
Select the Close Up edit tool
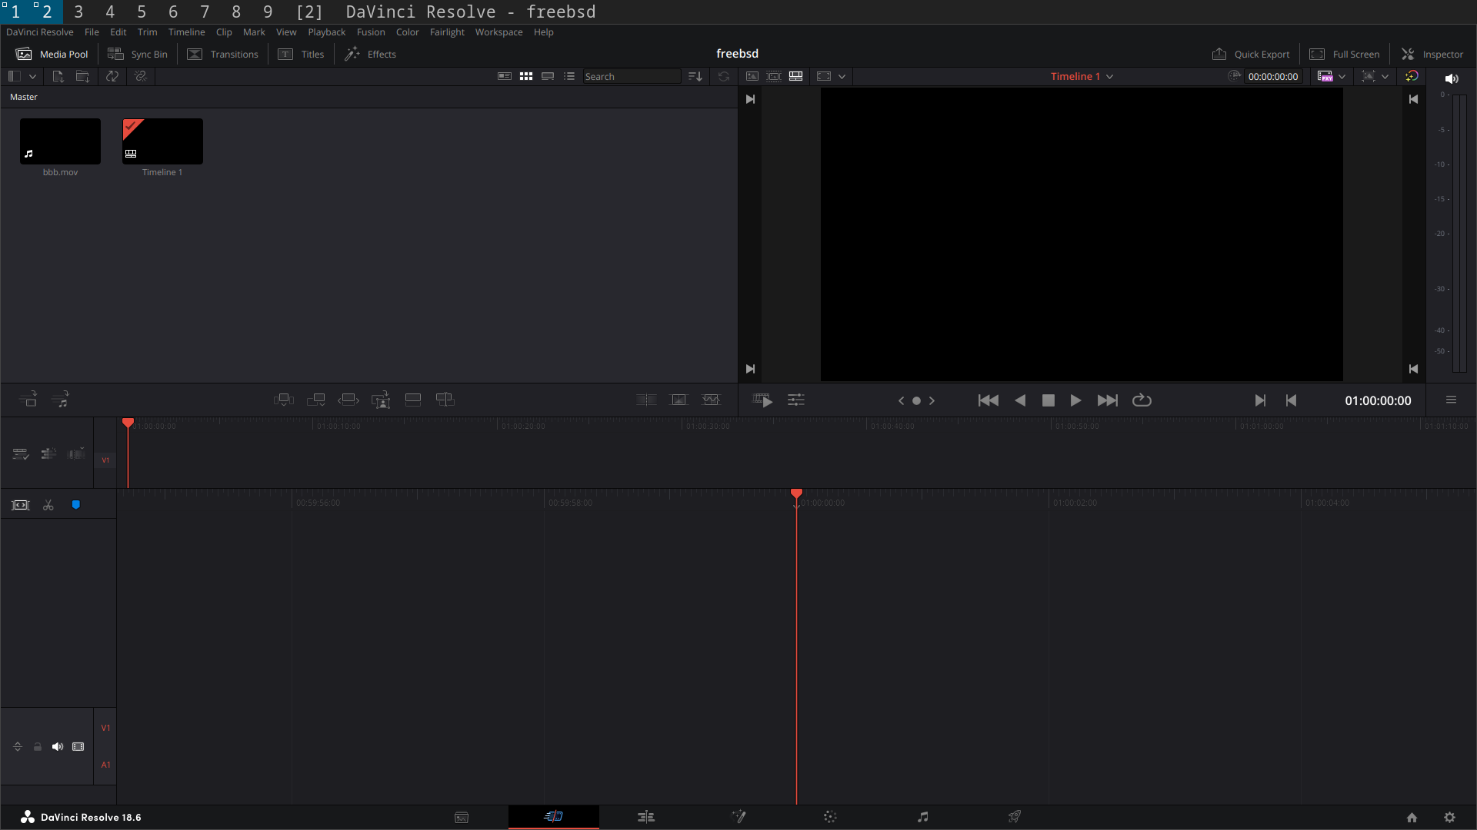[381, 400]
